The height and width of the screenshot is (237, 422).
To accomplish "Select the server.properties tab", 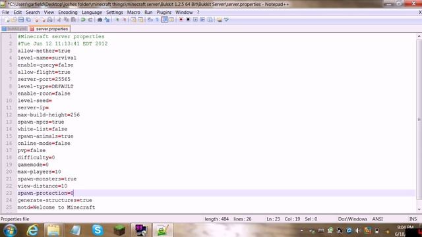I will [x=49, y=29].
